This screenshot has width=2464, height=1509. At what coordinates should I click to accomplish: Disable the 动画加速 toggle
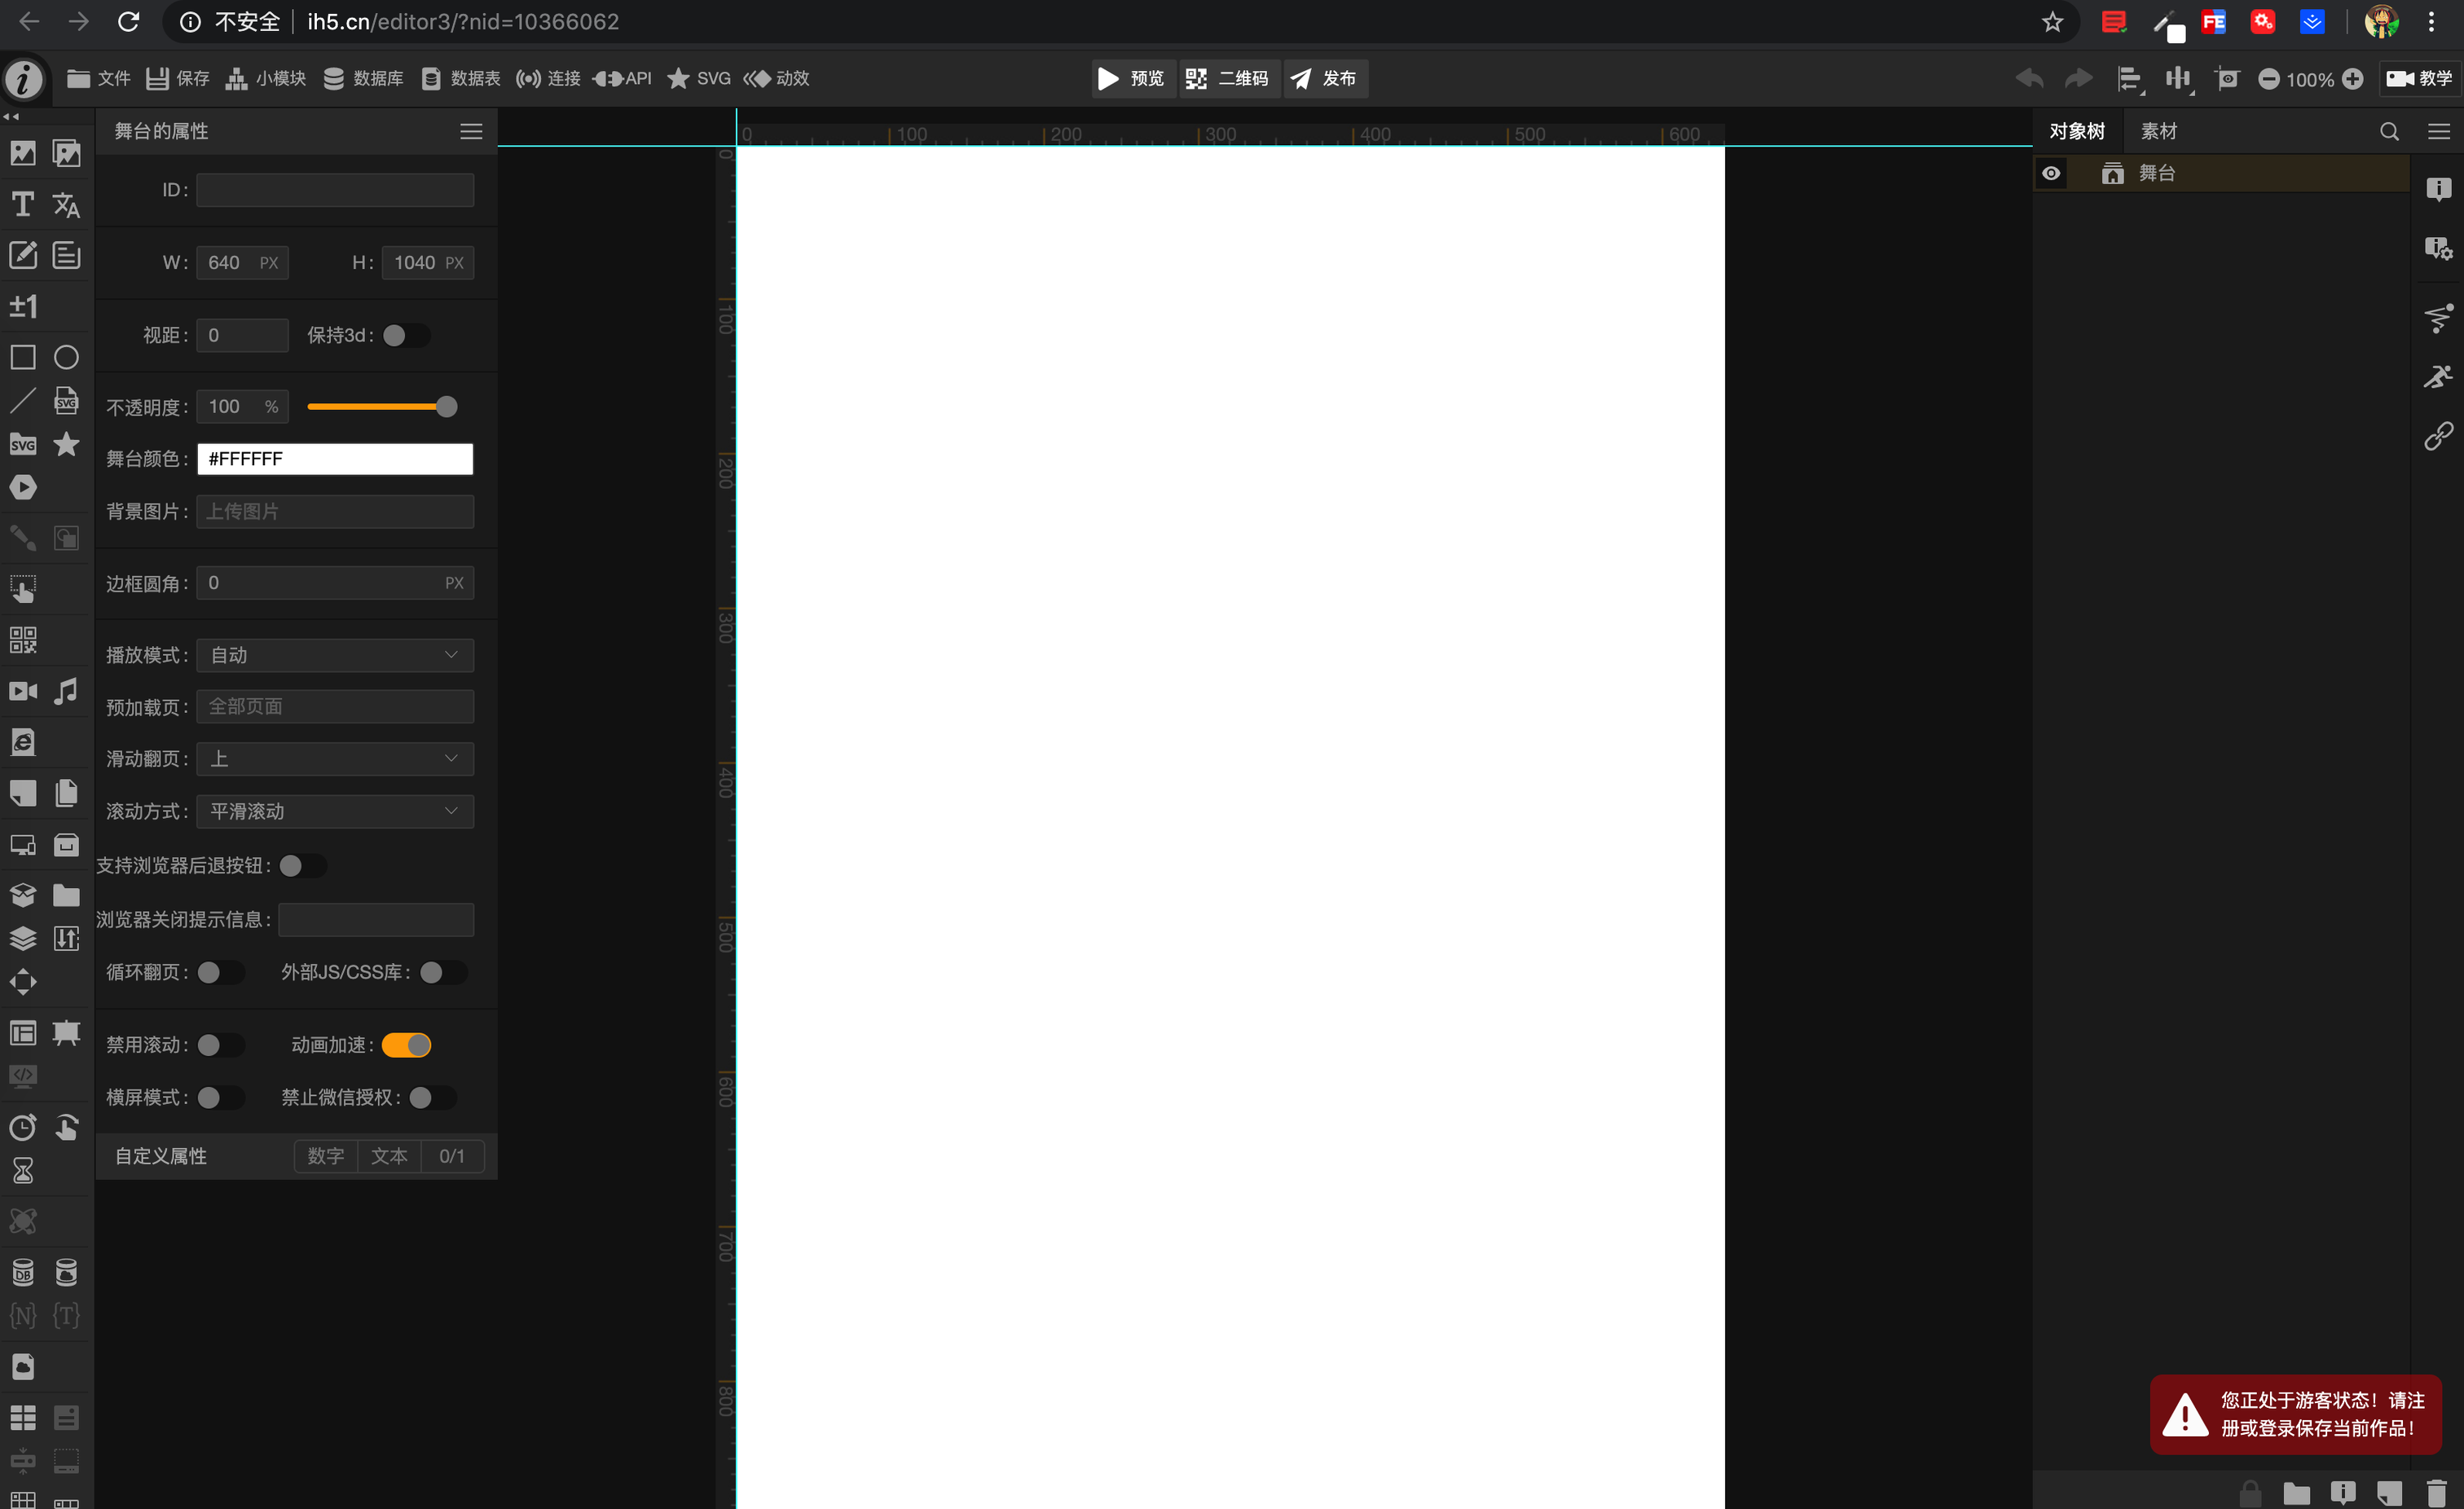click(406, 1045)
